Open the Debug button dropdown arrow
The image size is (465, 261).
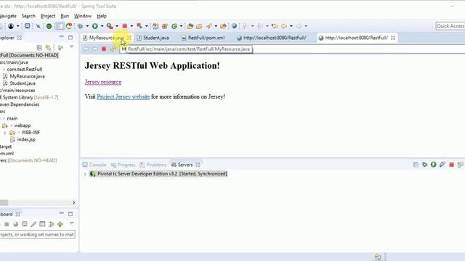(87, 26)
